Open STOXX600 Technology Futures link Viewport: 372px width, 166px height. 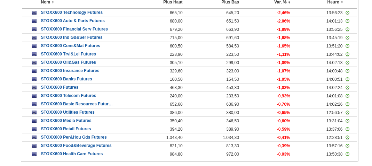click(72, 12)
